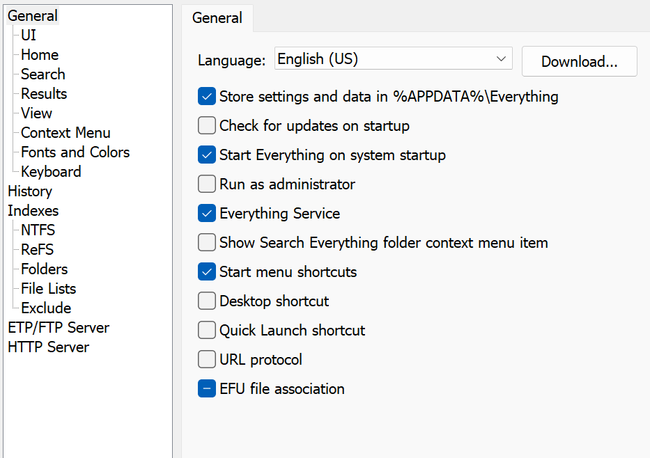Click the Download... button
650x458 pixels.
tap(579, 61)
